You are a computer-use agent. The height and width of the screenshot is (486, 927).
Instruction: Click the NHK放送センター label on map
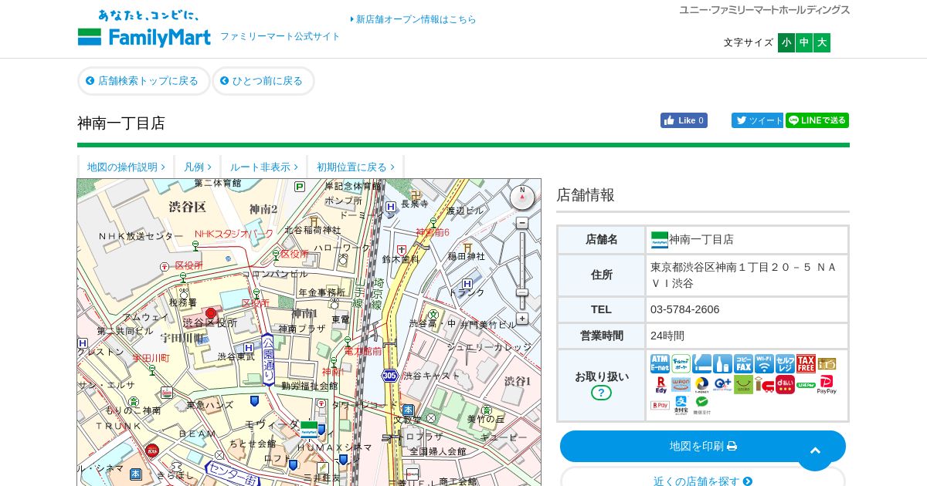pos(141,236)
